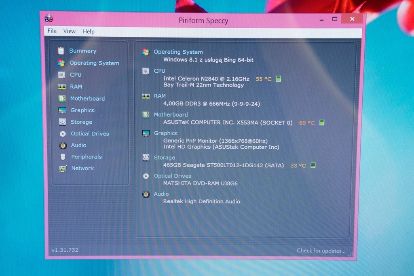Select Graphics in the sidebar
The height and width of the screenshot is (276, 414).
(x=82, y=110)
